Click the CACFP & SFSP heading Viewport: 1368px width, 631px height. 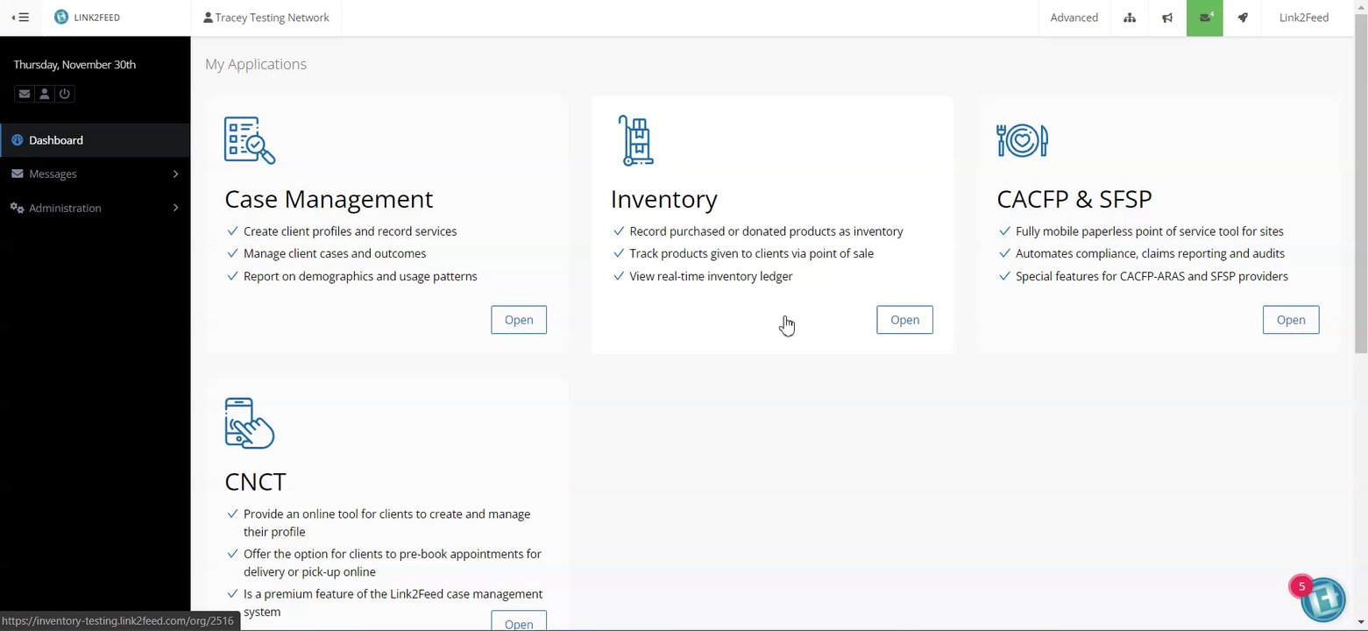click(1074, 199)
